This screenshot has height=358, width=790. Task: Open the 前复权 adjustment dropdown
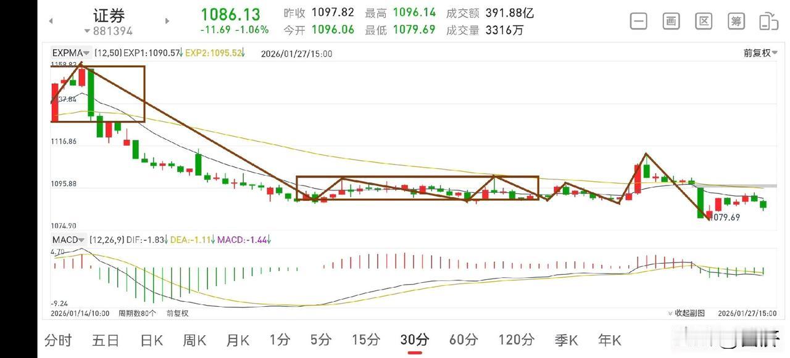(x=760, y=53)
